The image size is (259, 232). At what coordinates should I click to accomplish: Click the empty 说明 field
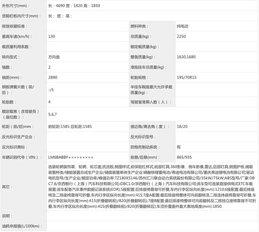tap(150, 216)
